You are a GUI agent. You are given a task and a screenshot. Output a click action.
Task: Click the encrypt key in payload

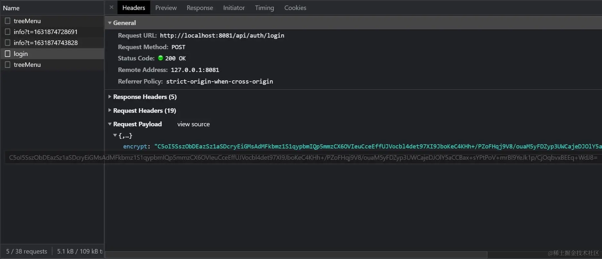click(135, 147)
